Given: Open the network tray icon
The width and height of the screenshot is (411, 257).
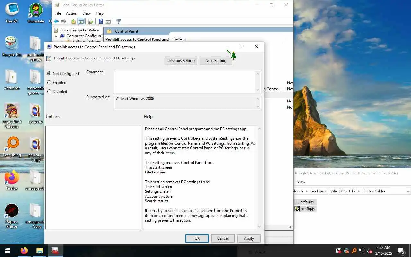Looking at the screenshot, I should click(362, 251).
